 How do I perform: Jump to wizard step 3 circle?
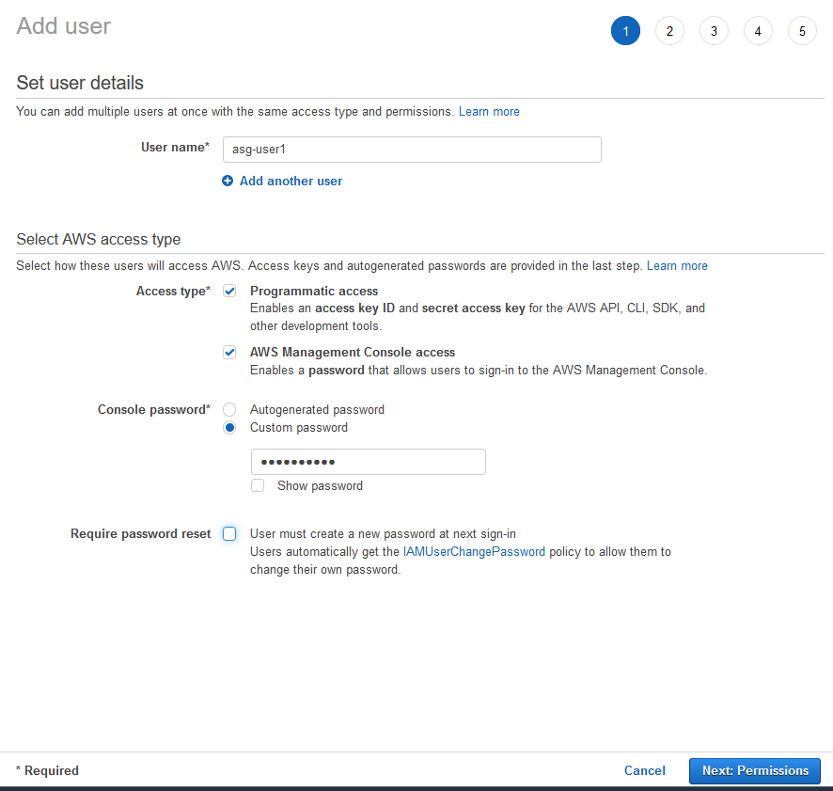pos(714,31)
